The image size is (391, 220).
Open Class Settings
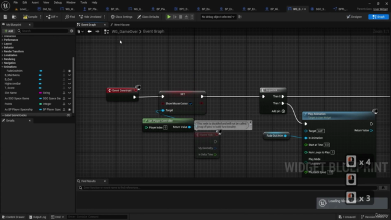[122, 16]
